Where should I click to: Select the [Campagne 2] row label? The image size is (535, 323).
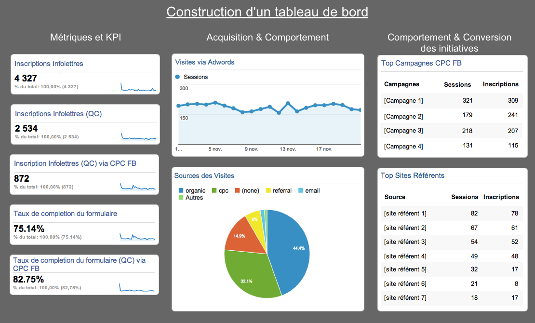click(403, 117)
